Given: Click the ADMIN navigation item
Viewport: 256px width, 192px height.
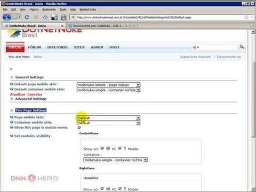Looking at the screenshot, I should [97, 47].
